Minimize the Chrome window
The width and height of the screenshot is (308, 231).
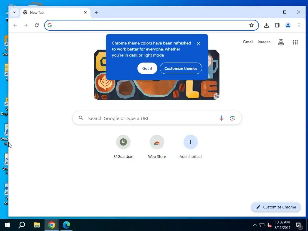pos(271,12)
